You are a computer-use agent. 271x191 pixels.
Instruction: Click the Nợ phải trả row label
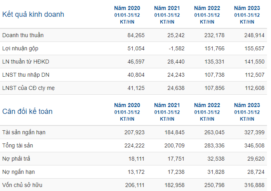16,159
